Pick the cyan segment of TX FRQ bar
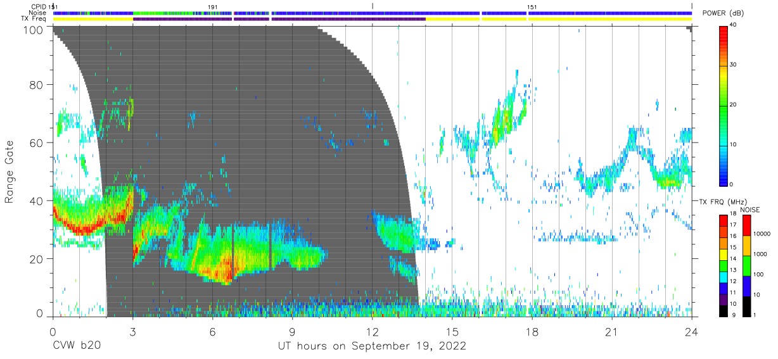This screenshot has height=359, width=778. 724,277
